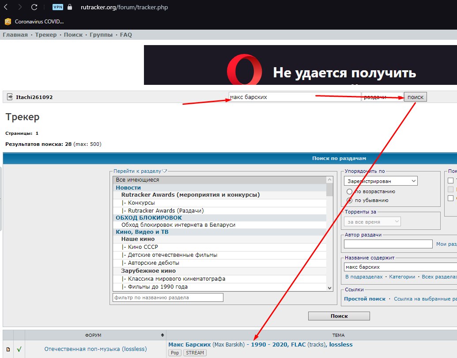Select '|- Авторские дебюты' section
Screen dimensions: 457x358
pyautogui.click(x=219, y=263)
